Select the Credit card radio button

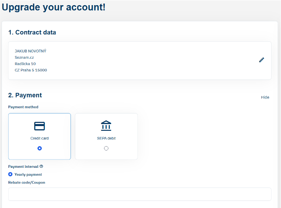point(39,148)
